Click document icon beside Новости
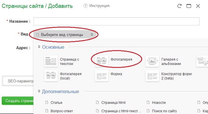This screenshot has width=208, height=114. (x=148, y=102)
